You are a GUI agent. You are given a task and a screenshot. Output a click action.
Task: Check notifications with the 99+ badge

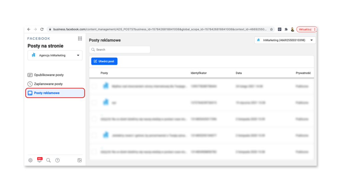[40, 160]
